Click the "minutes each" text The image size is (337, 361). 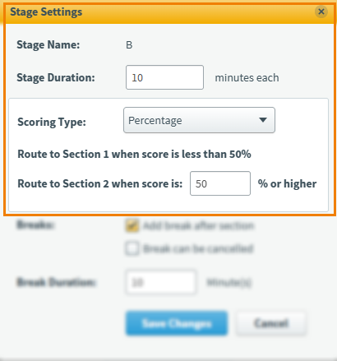pyautogui.click(x=247, y=78)
